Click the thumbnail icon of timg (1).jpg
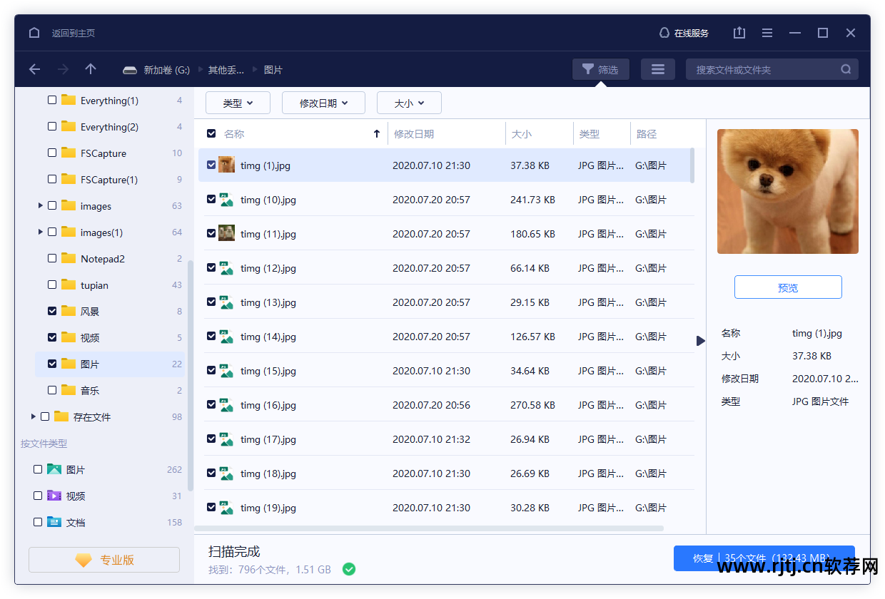 (226, 165)
